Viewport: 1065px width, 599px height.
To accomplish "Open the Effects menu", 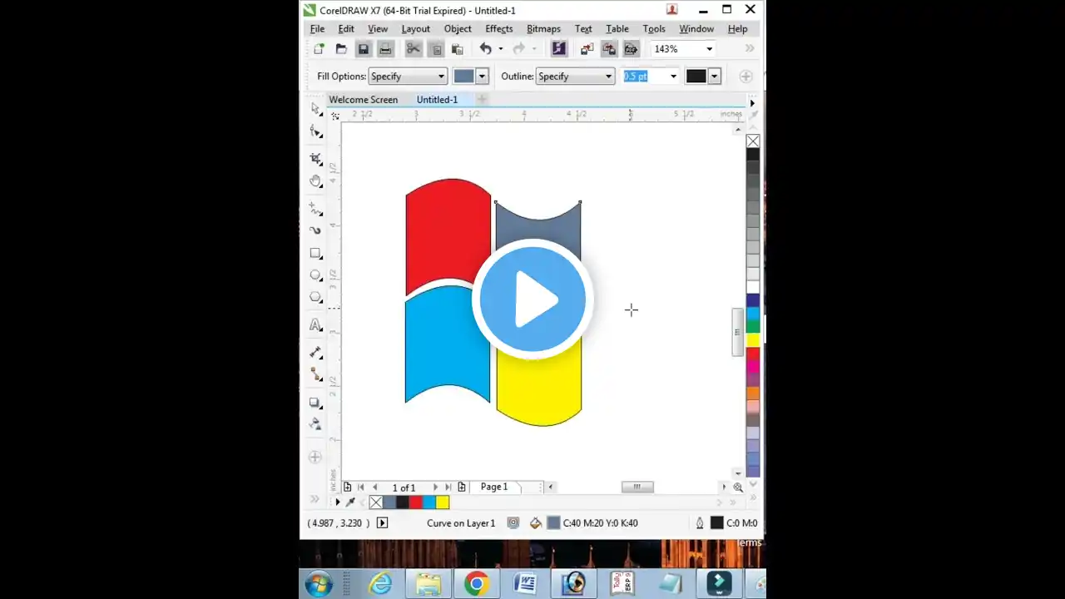I will (x=499, y=28).
